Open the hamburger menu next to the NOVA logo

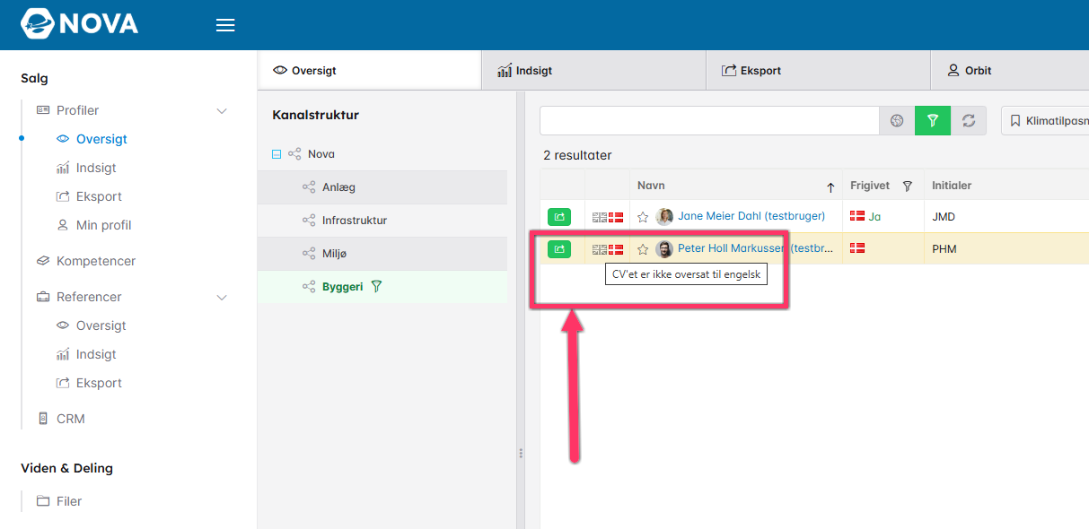(x=225, y=25)
